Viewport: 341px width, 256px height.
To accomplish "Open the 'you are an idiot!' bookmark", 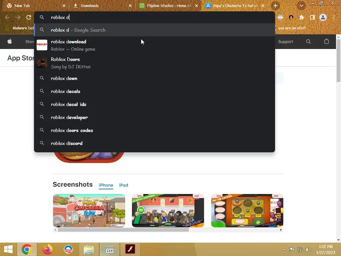I will pos(292,28).
